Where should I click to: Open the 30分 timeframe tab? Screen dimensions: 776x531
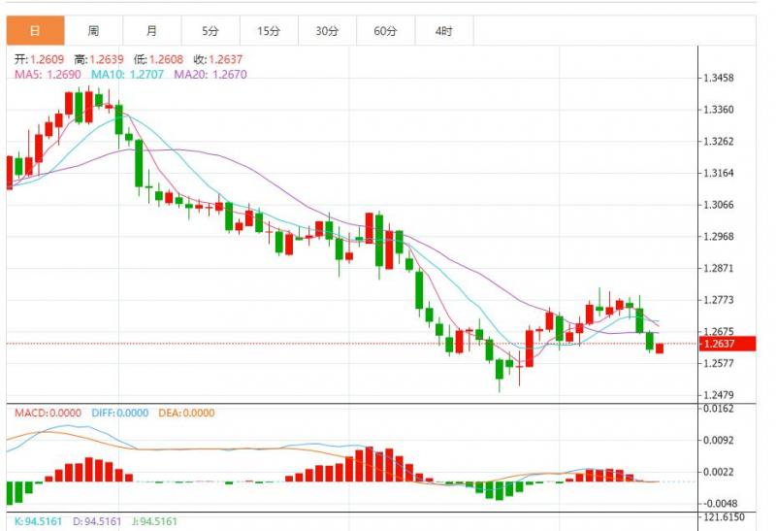[327, 31]
